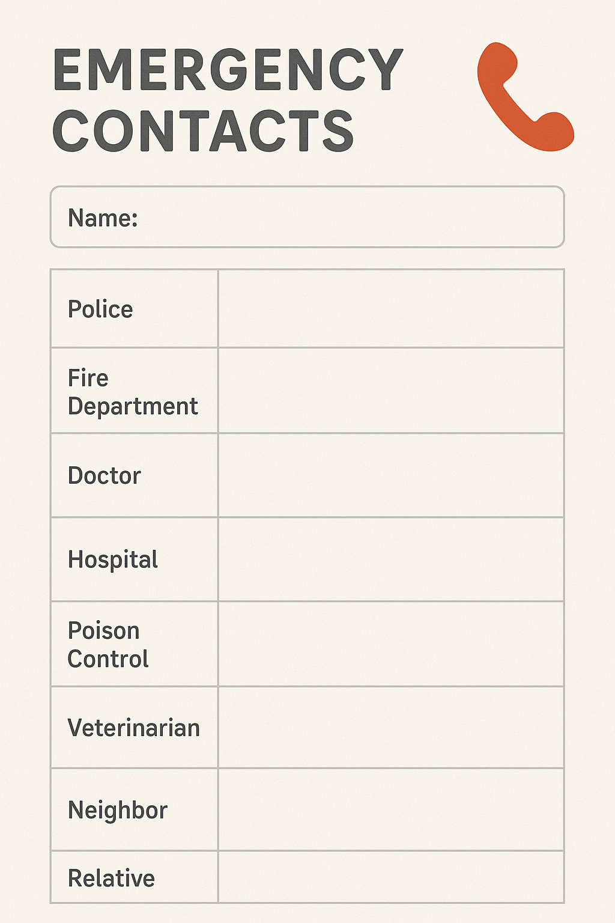The image size is (615, 923).
Task: Click the CONTACTS heading word
Action: [203, 131]
